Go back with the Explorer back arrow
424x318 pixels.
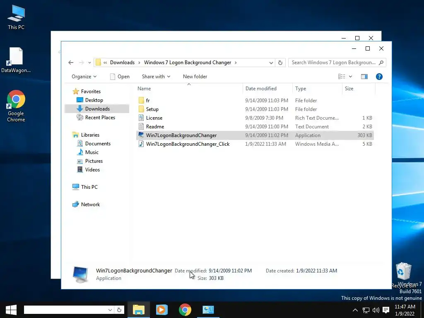tap(71, 63)
